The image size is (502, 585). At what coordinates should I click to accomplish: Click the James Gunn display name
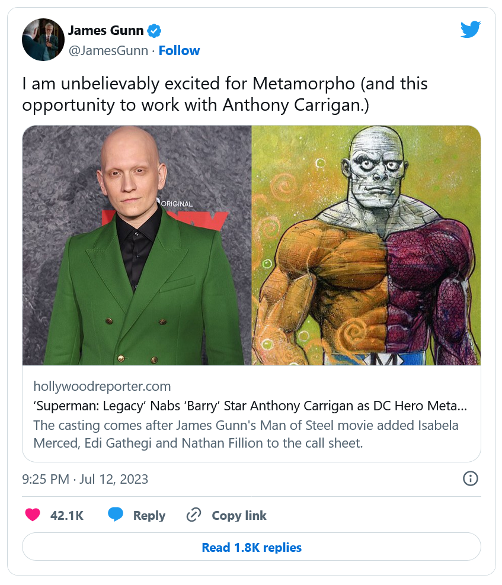click(106, 31)
